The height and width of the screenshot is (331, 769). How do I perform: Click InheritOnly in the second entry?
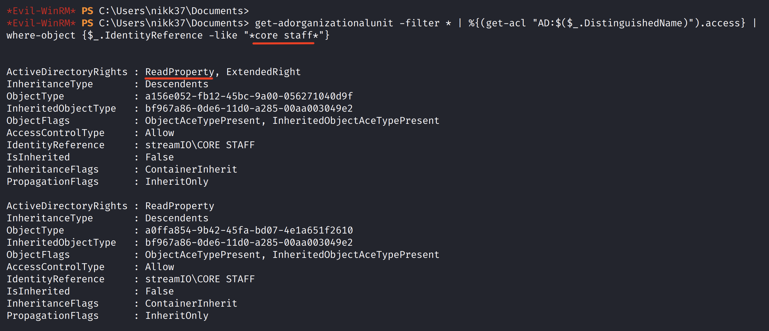click(x=177, y=316)
